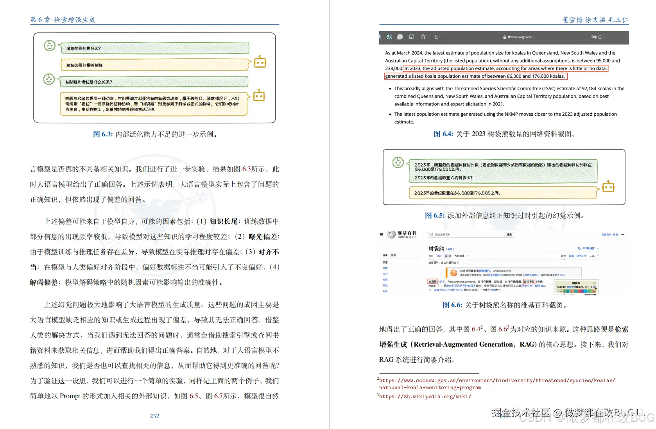Click the robot icon beside the long koala answer
This screenshot has height=429, width=656.
point(259,96)
